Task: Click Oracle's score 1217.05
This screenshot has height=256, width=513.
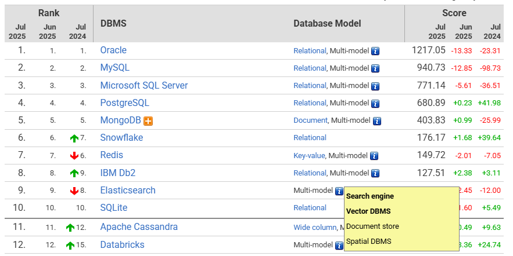Action: (x=429, y=50)
